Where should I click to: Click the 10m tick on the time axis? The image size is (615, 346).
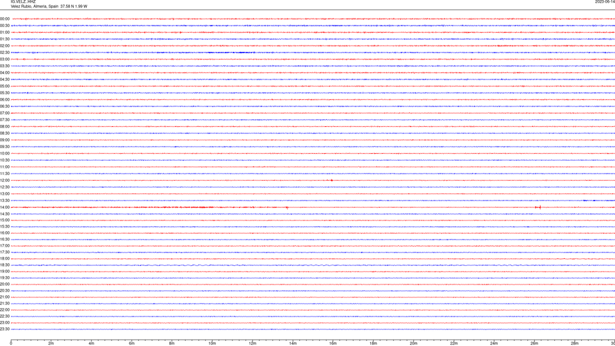pyautogui.click(x=212, y=343)
